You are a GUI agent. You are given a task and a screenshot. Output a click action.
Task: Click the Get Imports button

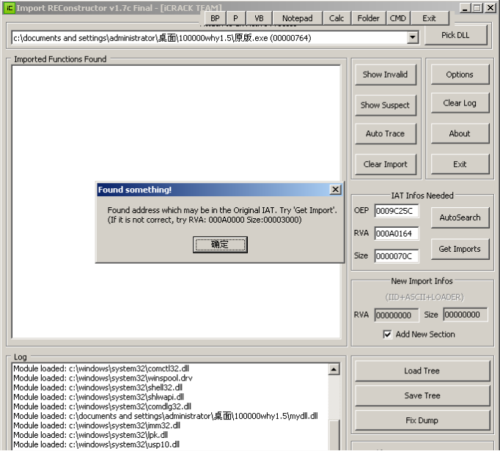click(x=460, y=249)
